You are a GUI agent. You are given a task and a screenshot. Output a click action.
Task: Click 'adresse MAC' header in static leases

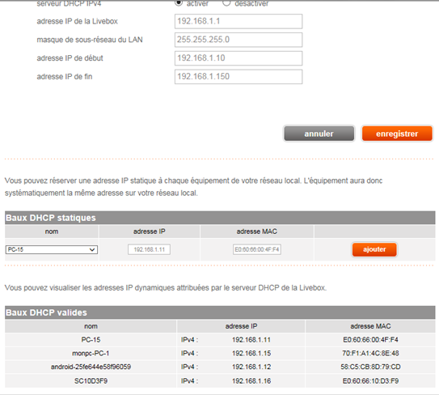coord(257,231)
